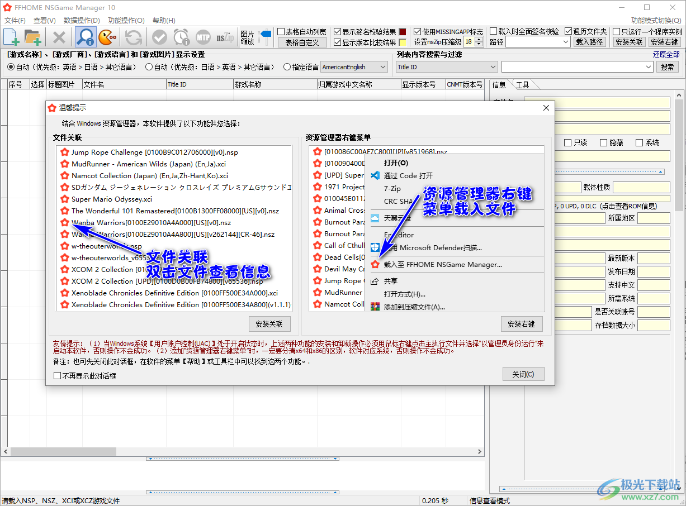Viewport: 686px width, 506px height.
Task: Click the cloud icon next to 天翼云盘
Action: tap(375, 218)
